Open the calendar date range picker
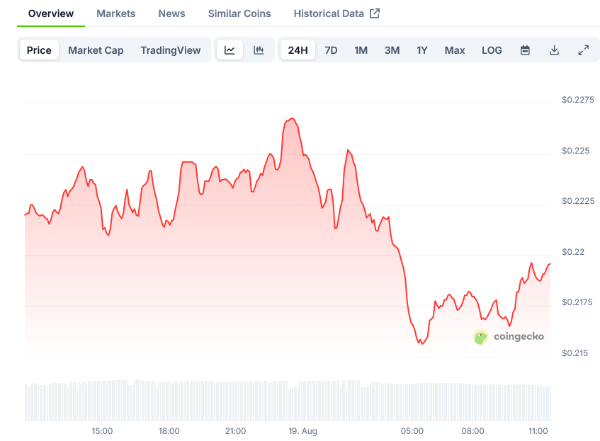600x441 pixels. click(x=525, y=50)
